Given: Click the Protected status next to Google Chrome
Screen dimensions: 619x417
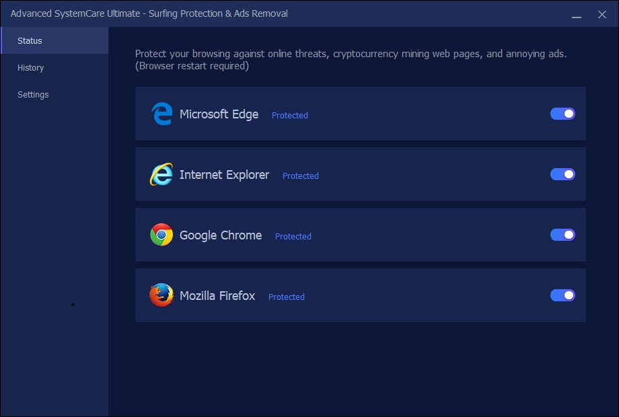Looking at the screenshot, I should click(x=293, y=236).
